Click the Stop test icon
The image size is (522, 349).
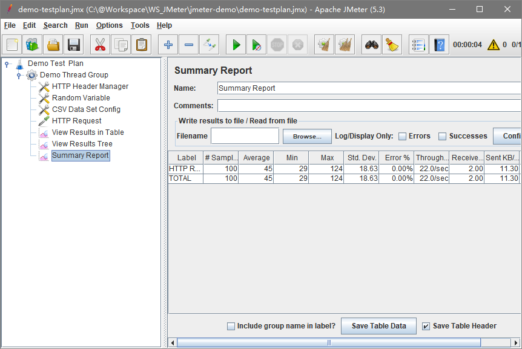click(x=277, y=45)
